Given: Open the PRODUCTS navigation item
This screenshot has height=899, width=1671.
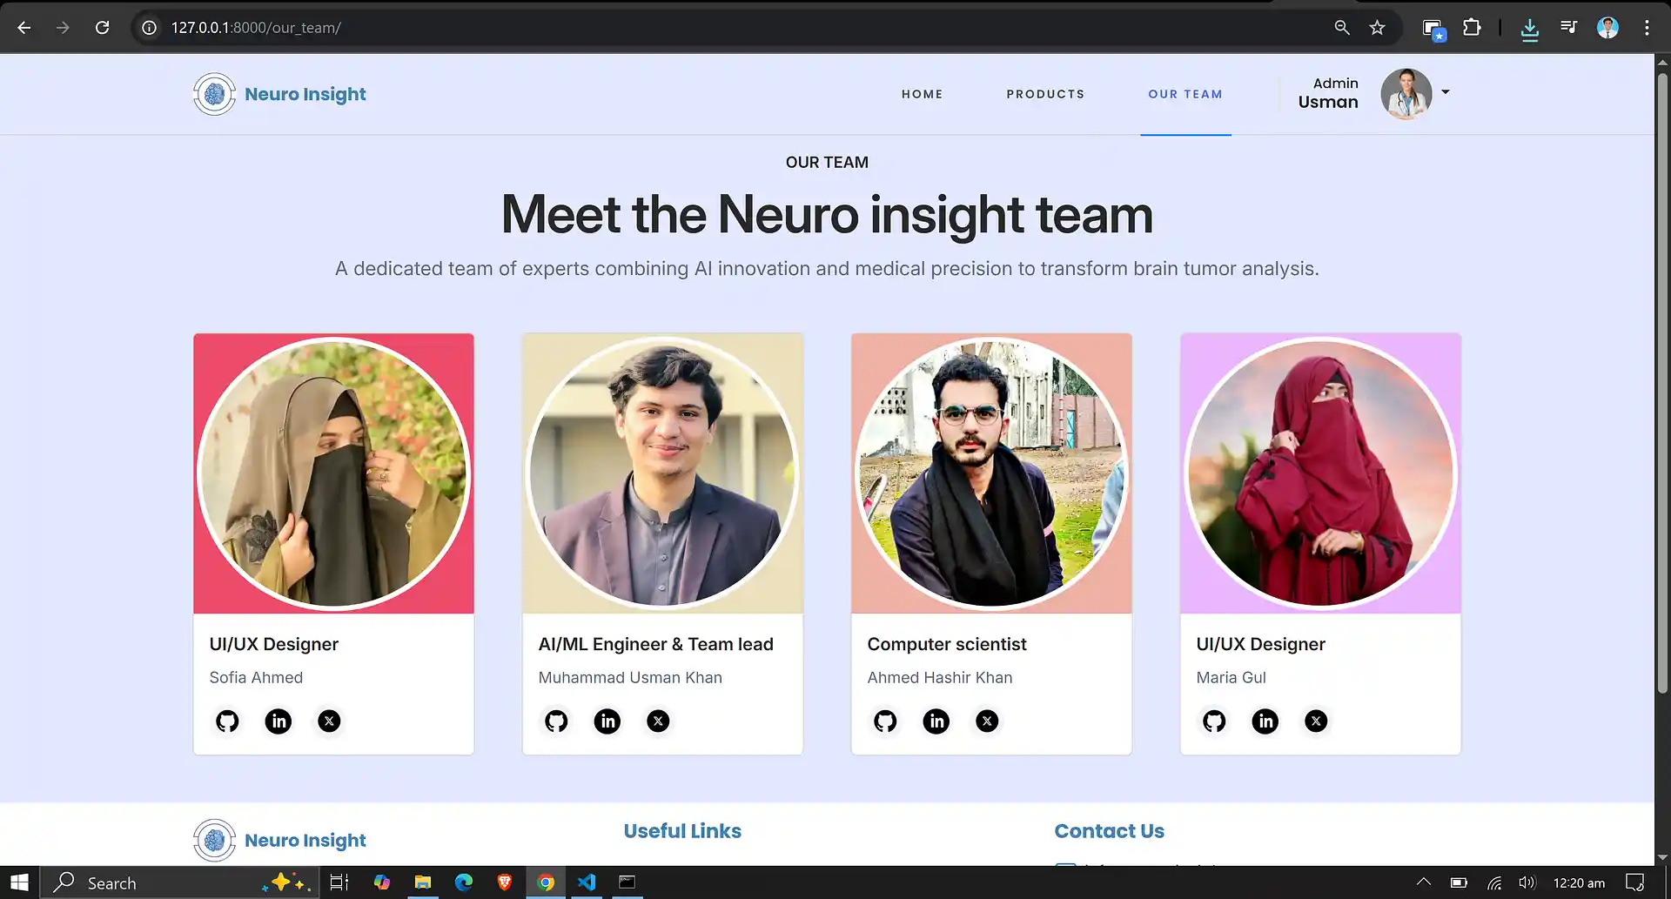Looking at the screenshot, I should pos(1045,94).
